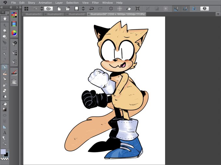Viewport: 221px width, 165px height.
Task: Expand stepper arrows beside Clip Studio button
Action: 42,9
